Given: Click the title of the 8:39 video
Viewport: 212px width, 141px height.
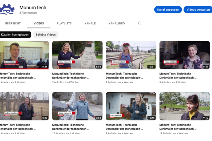Looking at the screenshot, I should [x=18, y=76].
